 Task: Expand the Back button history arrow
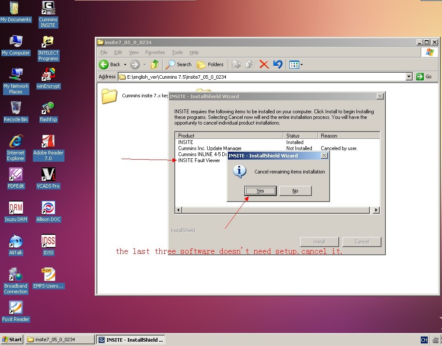pyautogui.click(x=125, y=65)
